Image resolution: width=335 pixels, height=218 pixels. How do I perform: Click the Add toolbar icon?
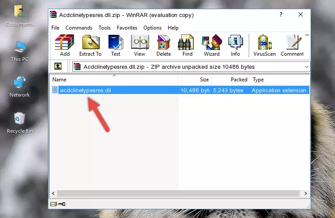point(64,45)
